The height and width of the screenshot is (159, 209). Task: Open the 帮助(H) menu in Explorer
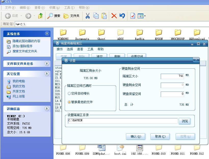[84, 8]
